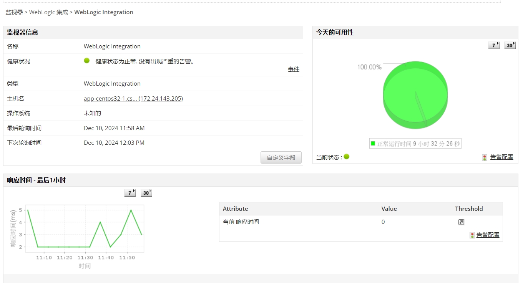The image size is (523, 283).
Task: Click 主机名 label
Action: click(16, 99)
